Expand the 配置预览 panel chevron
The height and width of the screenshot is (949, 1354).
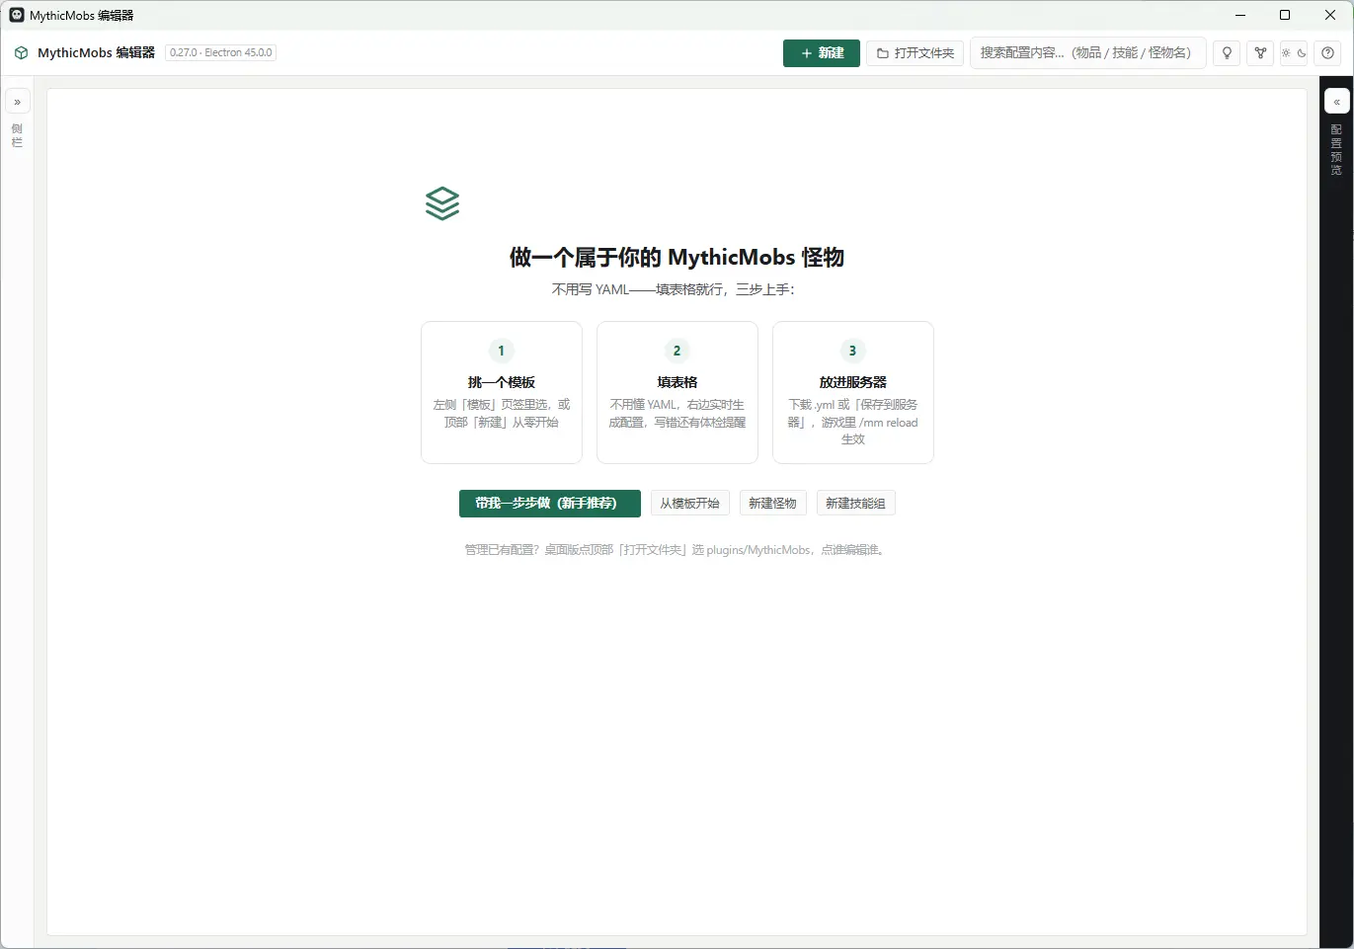click(1336, 102)
